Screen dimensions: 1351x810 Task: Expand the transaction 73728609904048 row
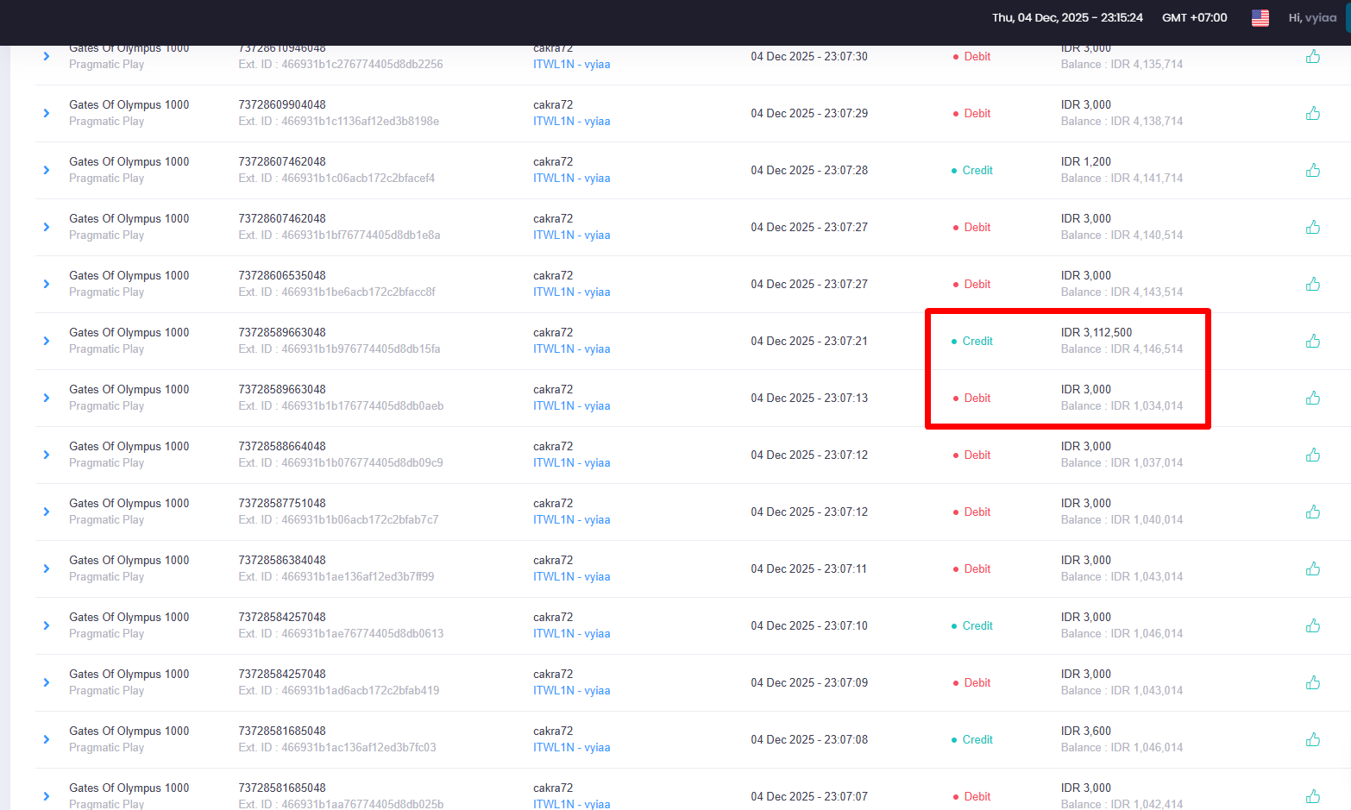pyautogui.click(x=47, y=113)
